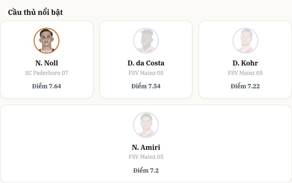The width and height of the screenshot is (292, 183).
Task: Click D. Kohr's player avatar
Action: [245, 40]
